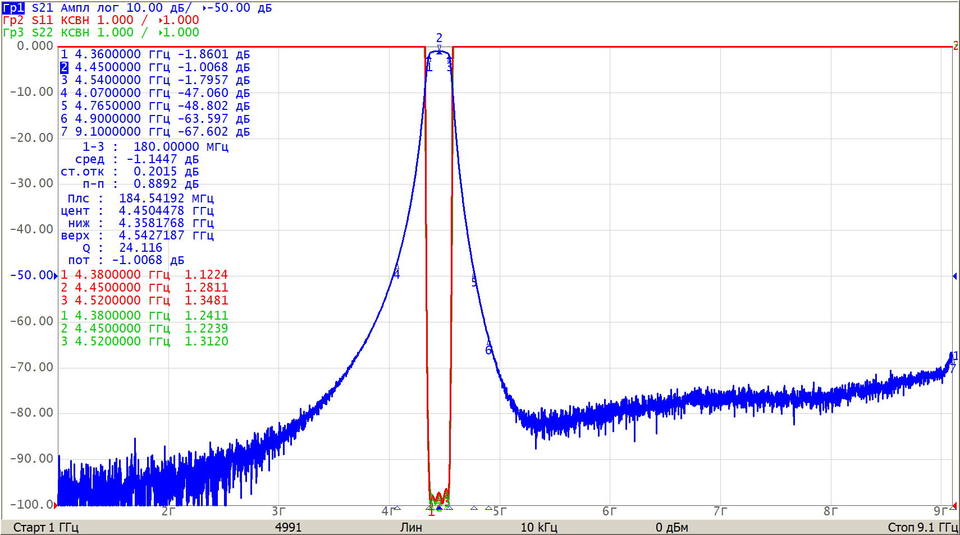Click marker 2 at the passband peak
960x535 pixels.
pyautogui.click(x=439, y=39)
